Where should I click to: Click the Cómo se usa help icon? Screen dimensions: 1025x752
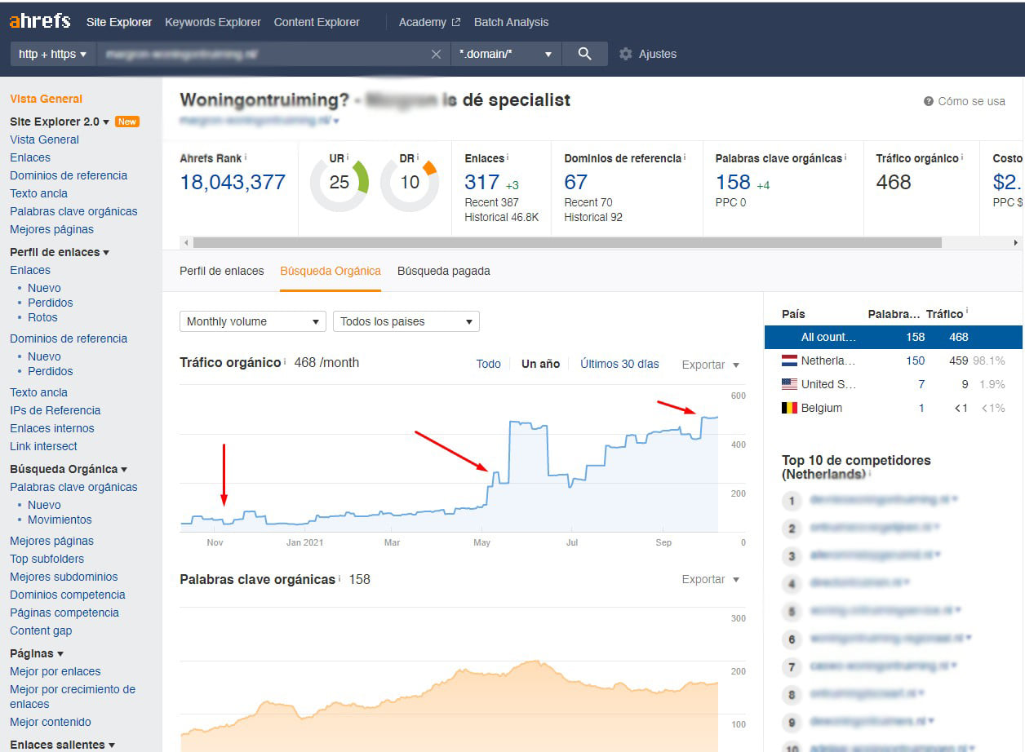[x=929, y=101]
